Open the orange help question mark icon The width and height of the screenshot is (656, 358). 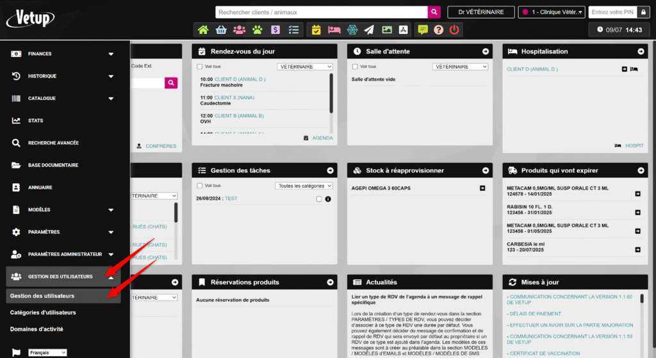438,29
